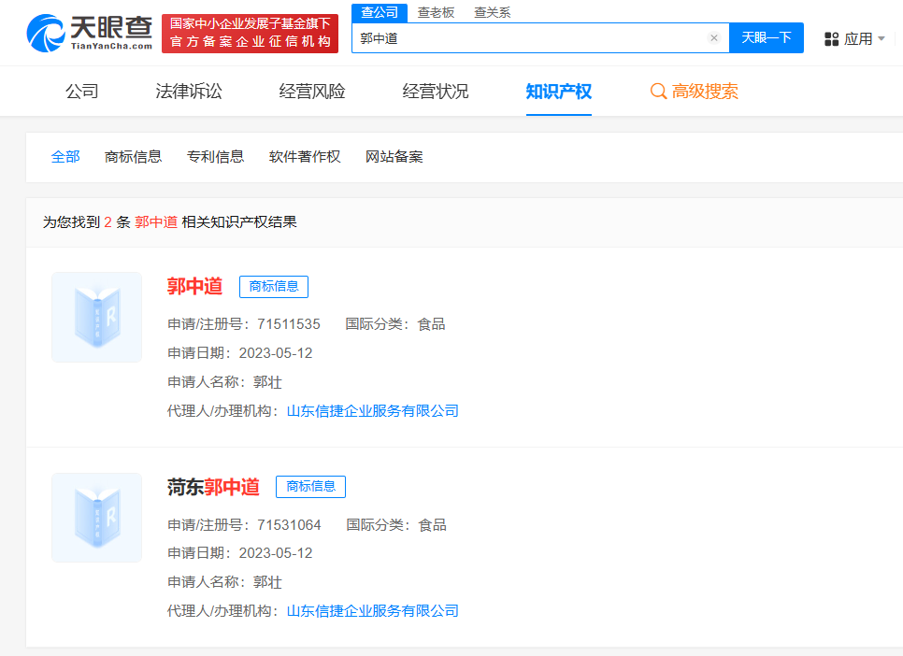Image resolution: width=903 pixels, height=656 pixels.
Task: Open the 郭中道 trademark thumbnail
Action: [97, 318]
